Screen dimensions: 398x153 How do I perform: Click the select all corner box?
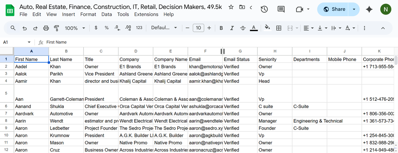coord(7,51)
